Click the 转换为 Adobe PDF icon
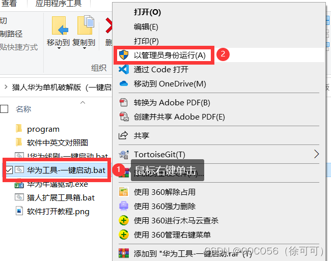Image resolution: width=331 pixels, height=261 pixels. (124, 102)
